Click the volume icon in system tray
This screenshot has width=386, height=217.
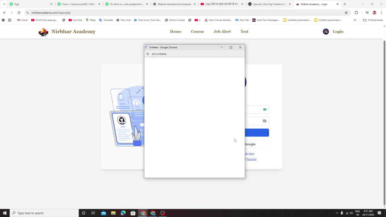tap(351, 213)
